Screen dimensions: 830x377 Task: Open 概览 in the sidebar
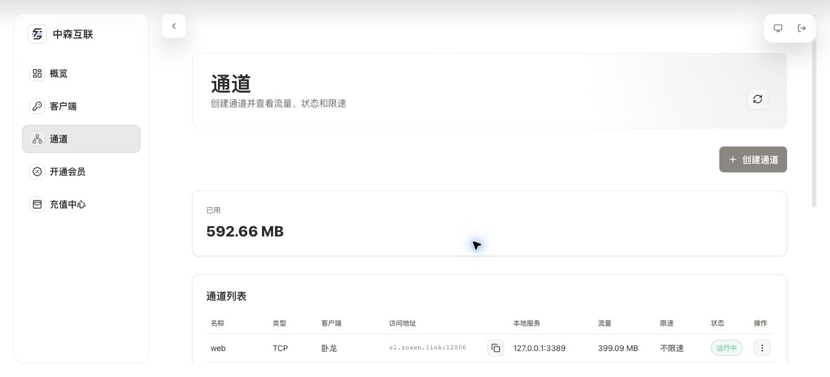tap(81, 73)
